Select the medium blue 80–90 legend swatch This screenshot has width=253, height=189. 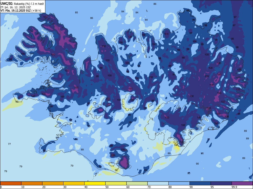[179, 183]
